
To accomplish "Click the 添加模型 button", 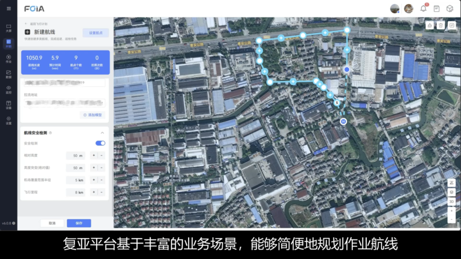I will coord(92,115).
